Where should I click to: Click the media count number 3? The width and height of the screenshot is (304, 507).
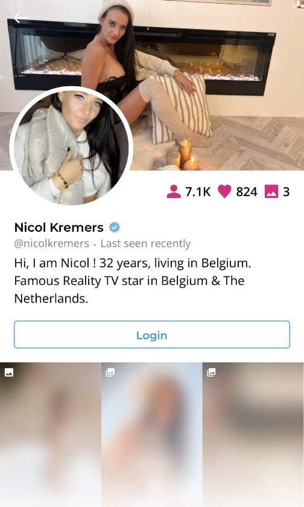tap(287, 192)
